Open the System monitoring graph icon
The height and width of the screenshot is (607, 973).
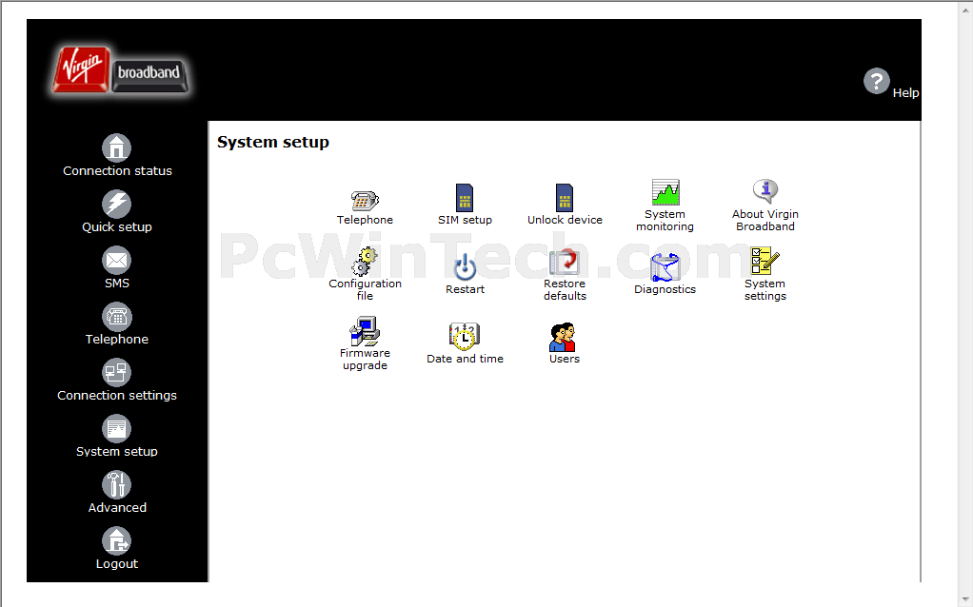665,192
